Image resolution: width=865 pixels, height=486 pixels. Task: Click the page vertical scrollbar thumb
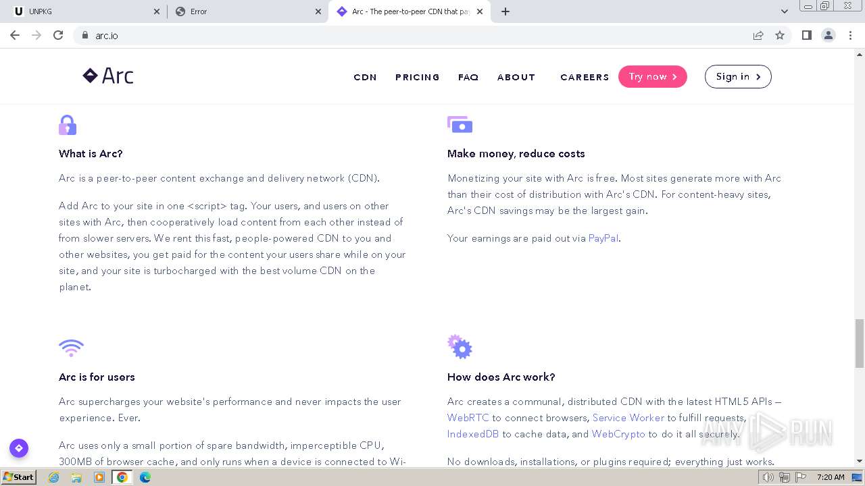pyautogui.click(x=860, y=343)
